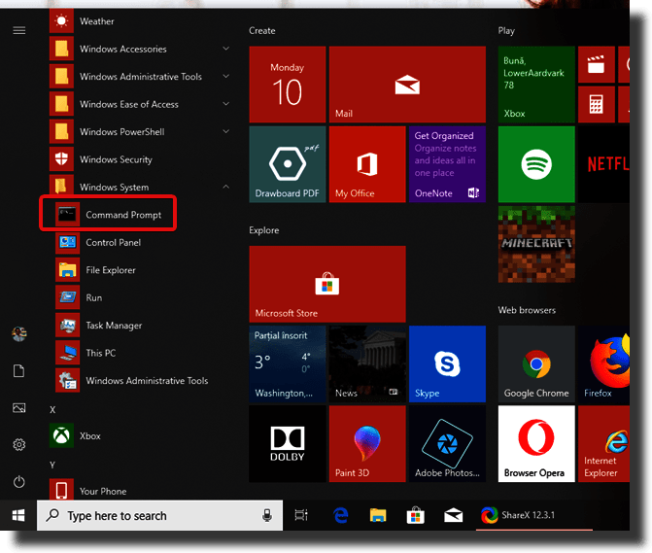Open the OneNote tile

[447, 164]
